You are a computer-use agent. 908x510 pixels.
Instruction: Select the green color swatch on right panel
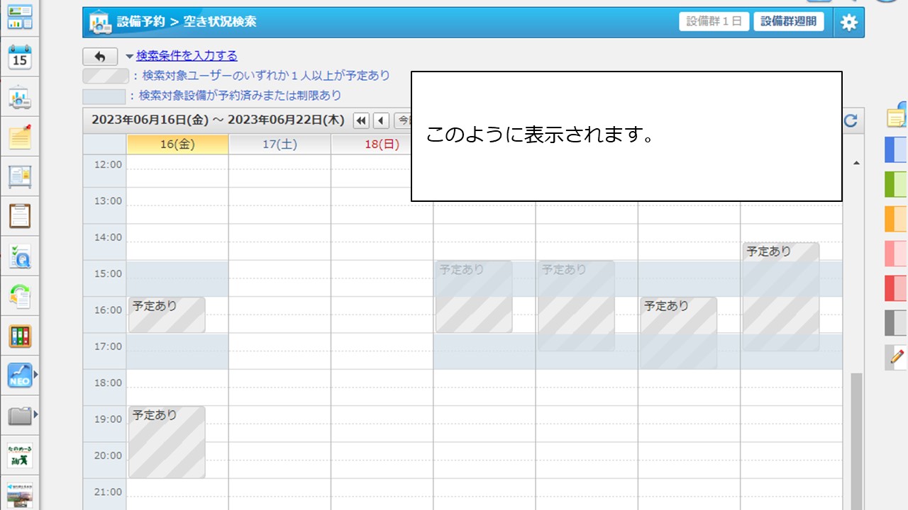click(895, 184)
